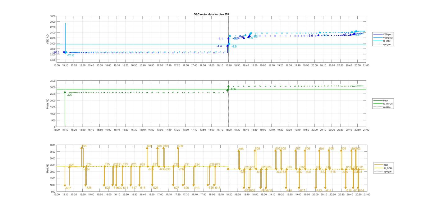The width and height of the screenshot is (435, 215).
Task: Click "2800" tick on the VBD y-axis
Action: [x=53, y=43]
